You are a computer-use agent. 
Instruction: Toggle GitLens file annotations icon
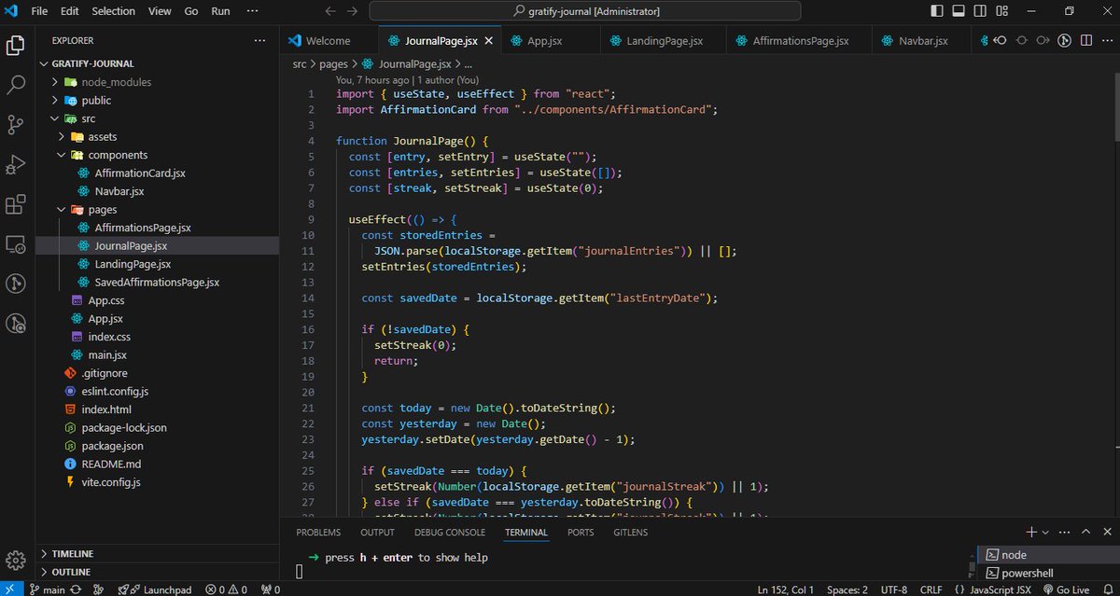click(1064, 41)
